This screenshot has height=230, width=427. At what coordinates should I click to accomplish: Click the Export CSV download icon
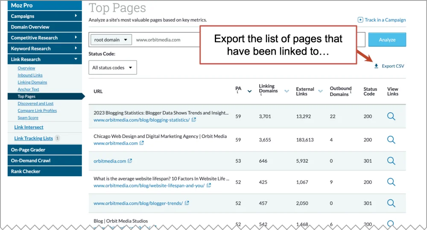pyautogui.click(x=376, y=66)
